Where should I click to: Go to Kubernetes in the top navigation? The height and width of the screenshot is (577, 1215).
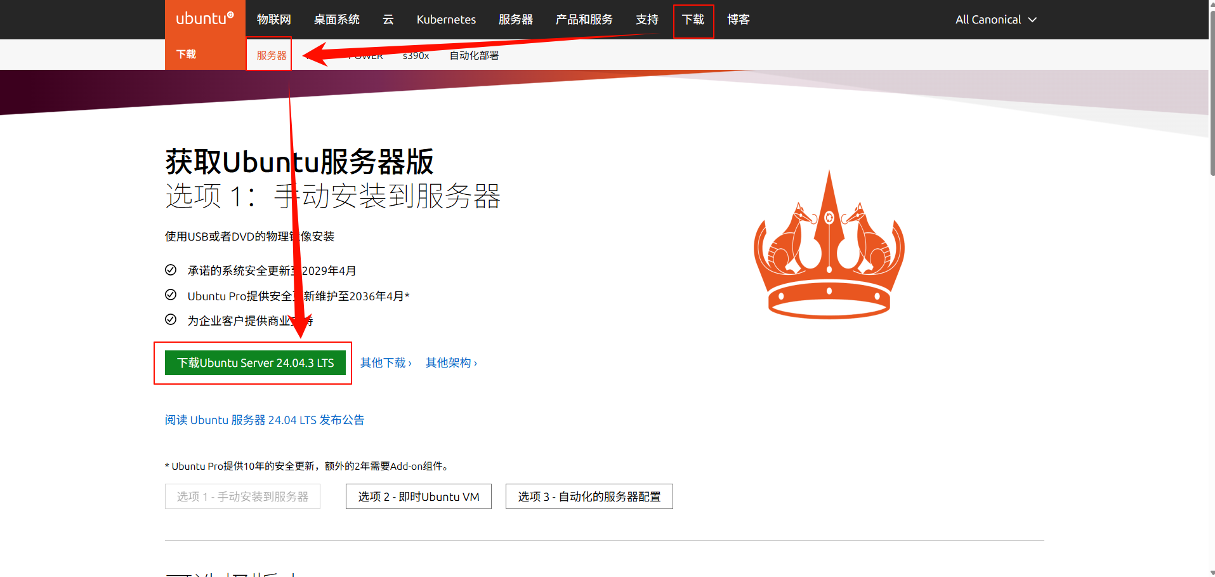point(446,20)
